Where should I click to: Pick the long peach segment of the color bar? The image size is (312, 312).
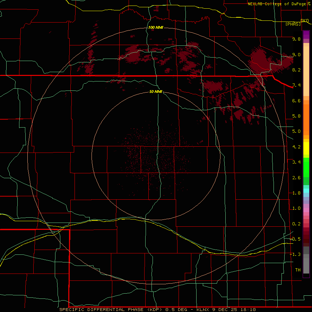306,71
